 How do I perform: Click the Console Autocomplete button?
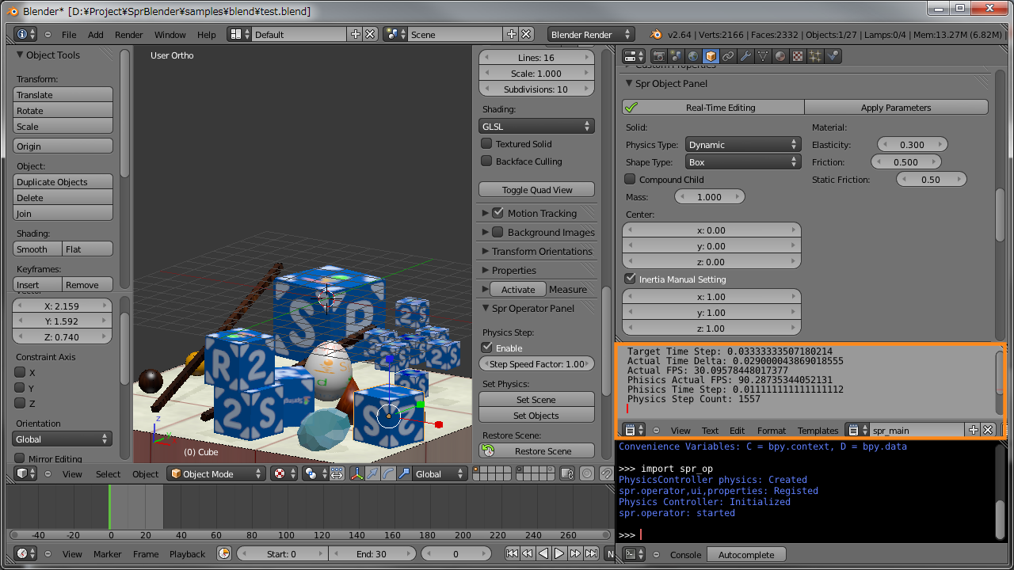(746, 554)
